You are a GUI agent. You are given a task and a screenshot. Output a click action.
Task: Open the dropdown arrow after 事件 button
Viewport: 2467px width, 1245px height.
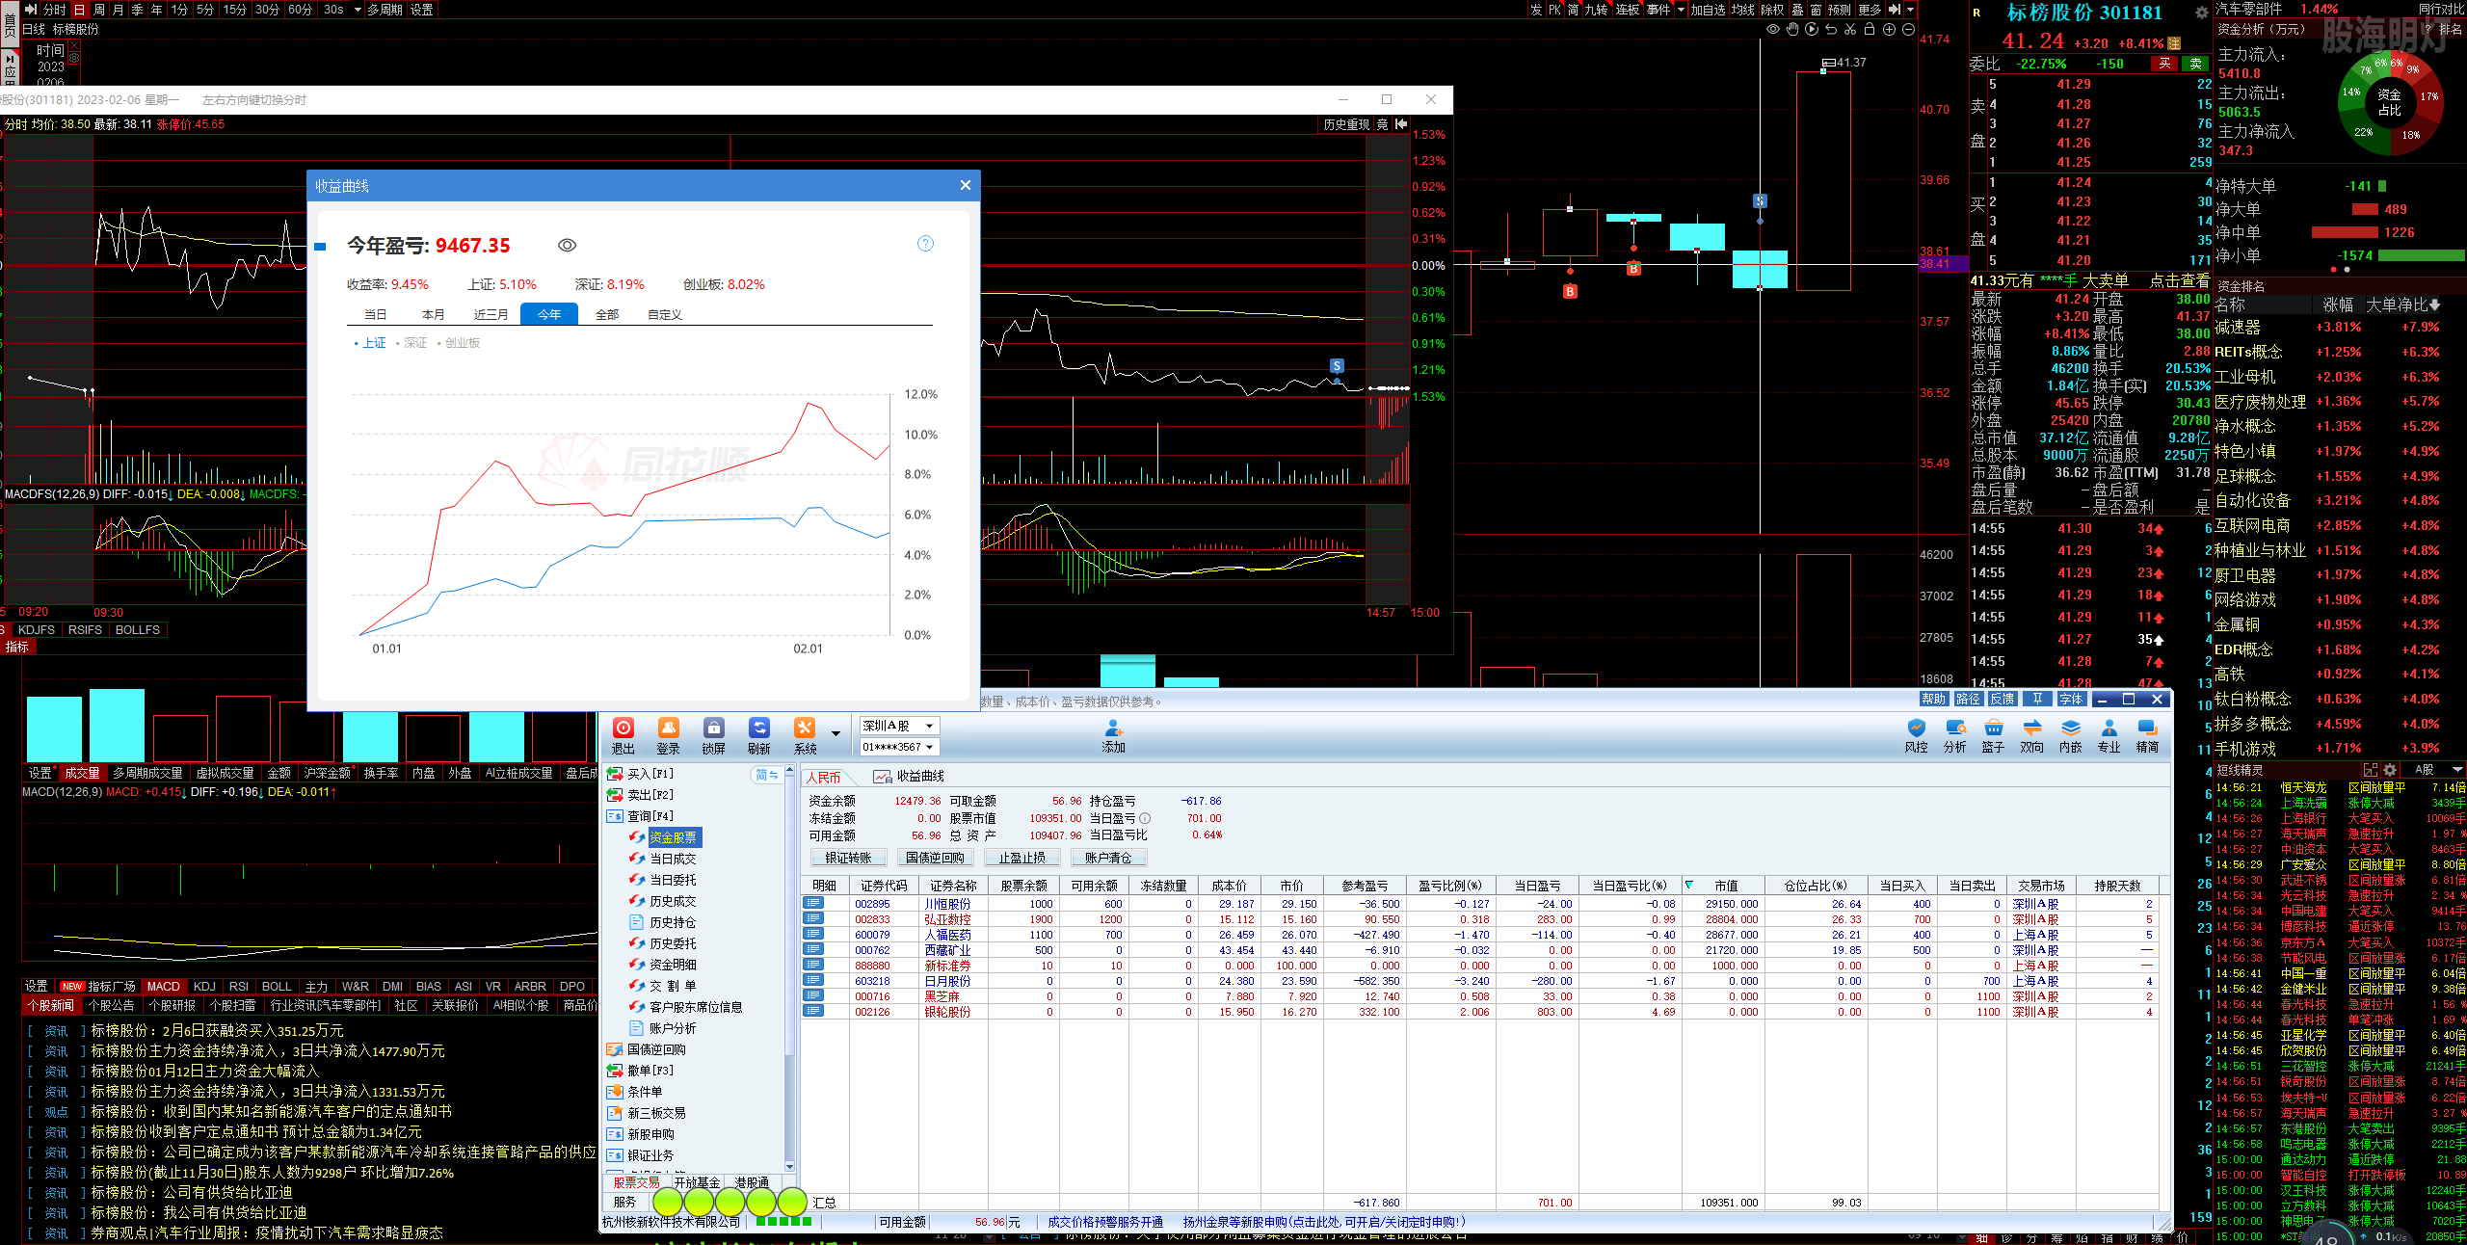click(1681, 10)
